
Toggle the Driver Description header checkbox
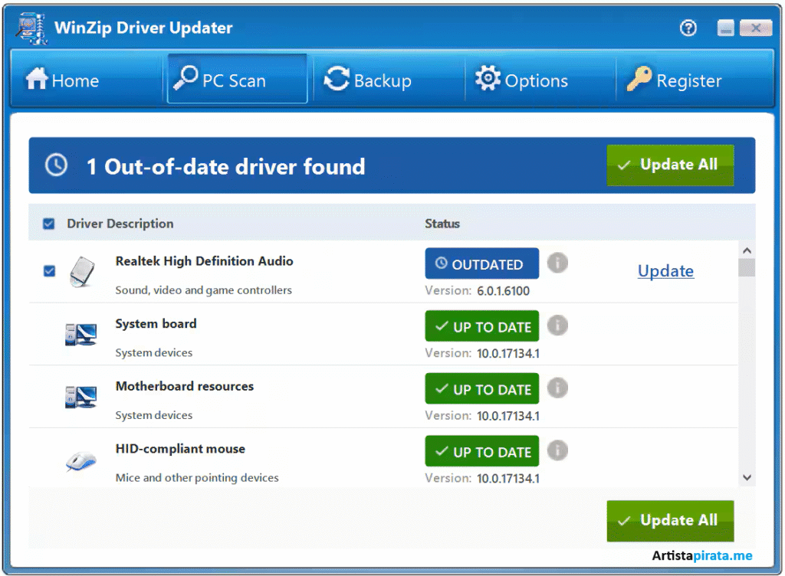(48, 224)
